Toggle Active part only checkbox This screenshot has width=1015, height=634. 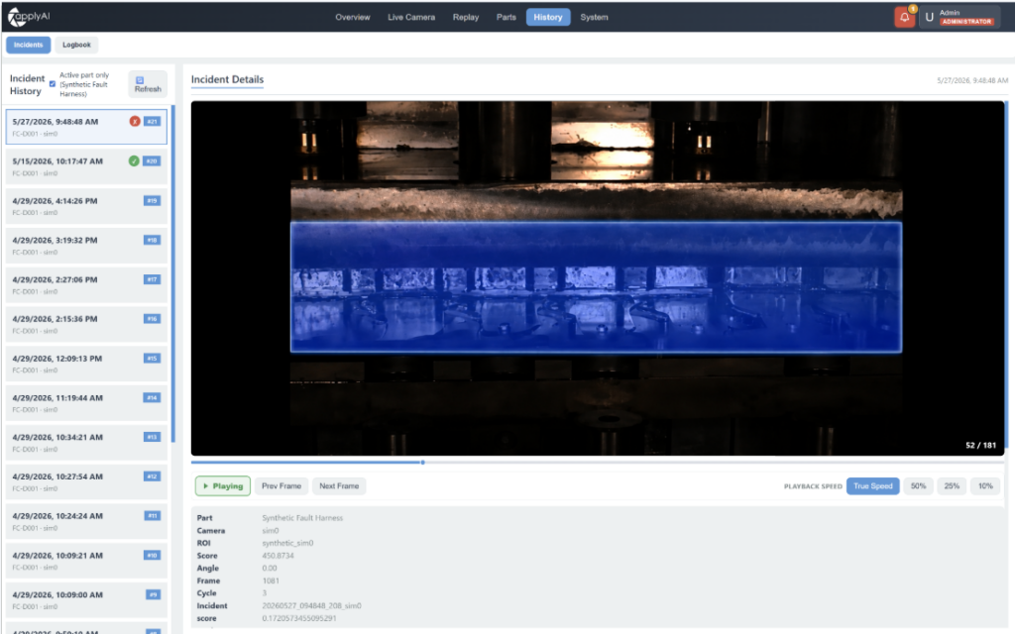tap(53, 84)
